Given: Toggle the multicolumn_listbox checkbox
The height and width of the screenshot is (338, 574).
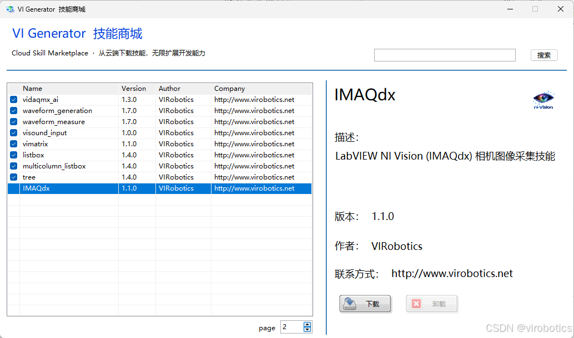Looking at the screenshot, I should click(x=13, y=166).
